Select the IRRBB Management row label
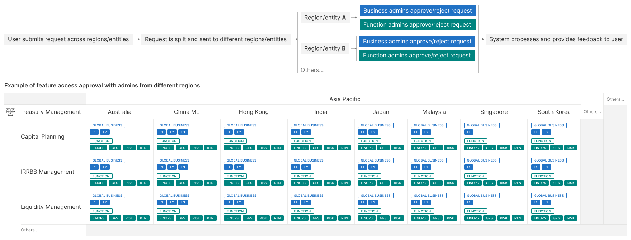The width and height of the screenshot is (631, 240). 47,172
